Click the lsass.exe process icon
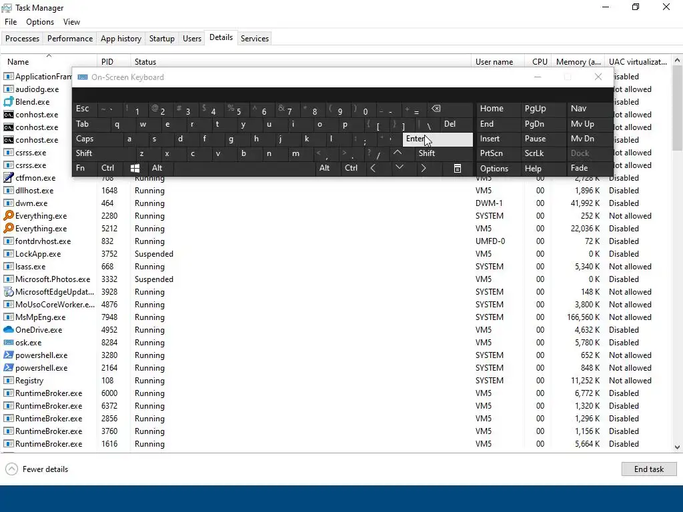The image size is (683, 512). tap(8, 267)
